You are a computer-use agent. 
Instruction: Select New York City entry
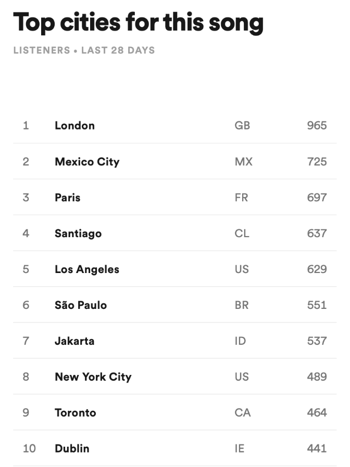pyautogui.click(x=93, y=377)
